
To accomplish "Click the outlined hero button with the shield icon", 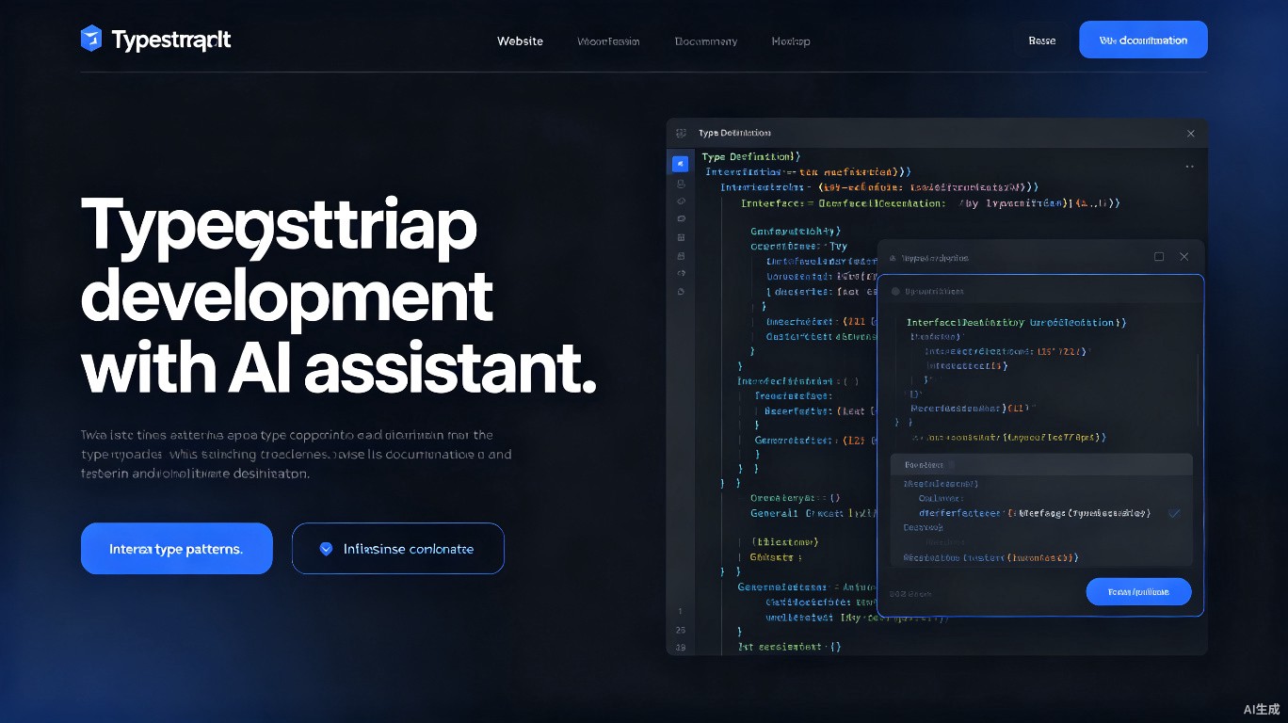I will point(398,548).
